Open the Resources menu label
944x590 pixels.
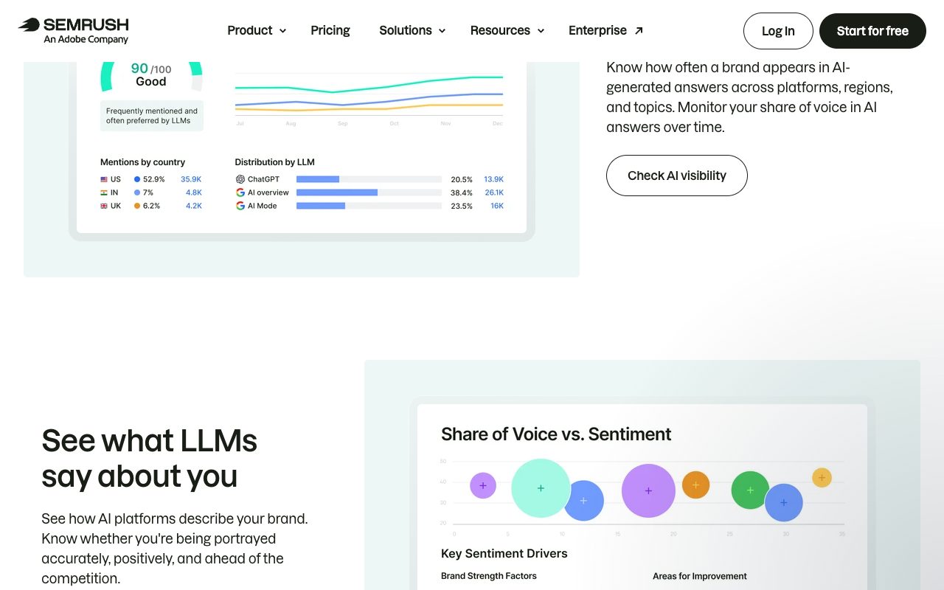tap(500, 30)
